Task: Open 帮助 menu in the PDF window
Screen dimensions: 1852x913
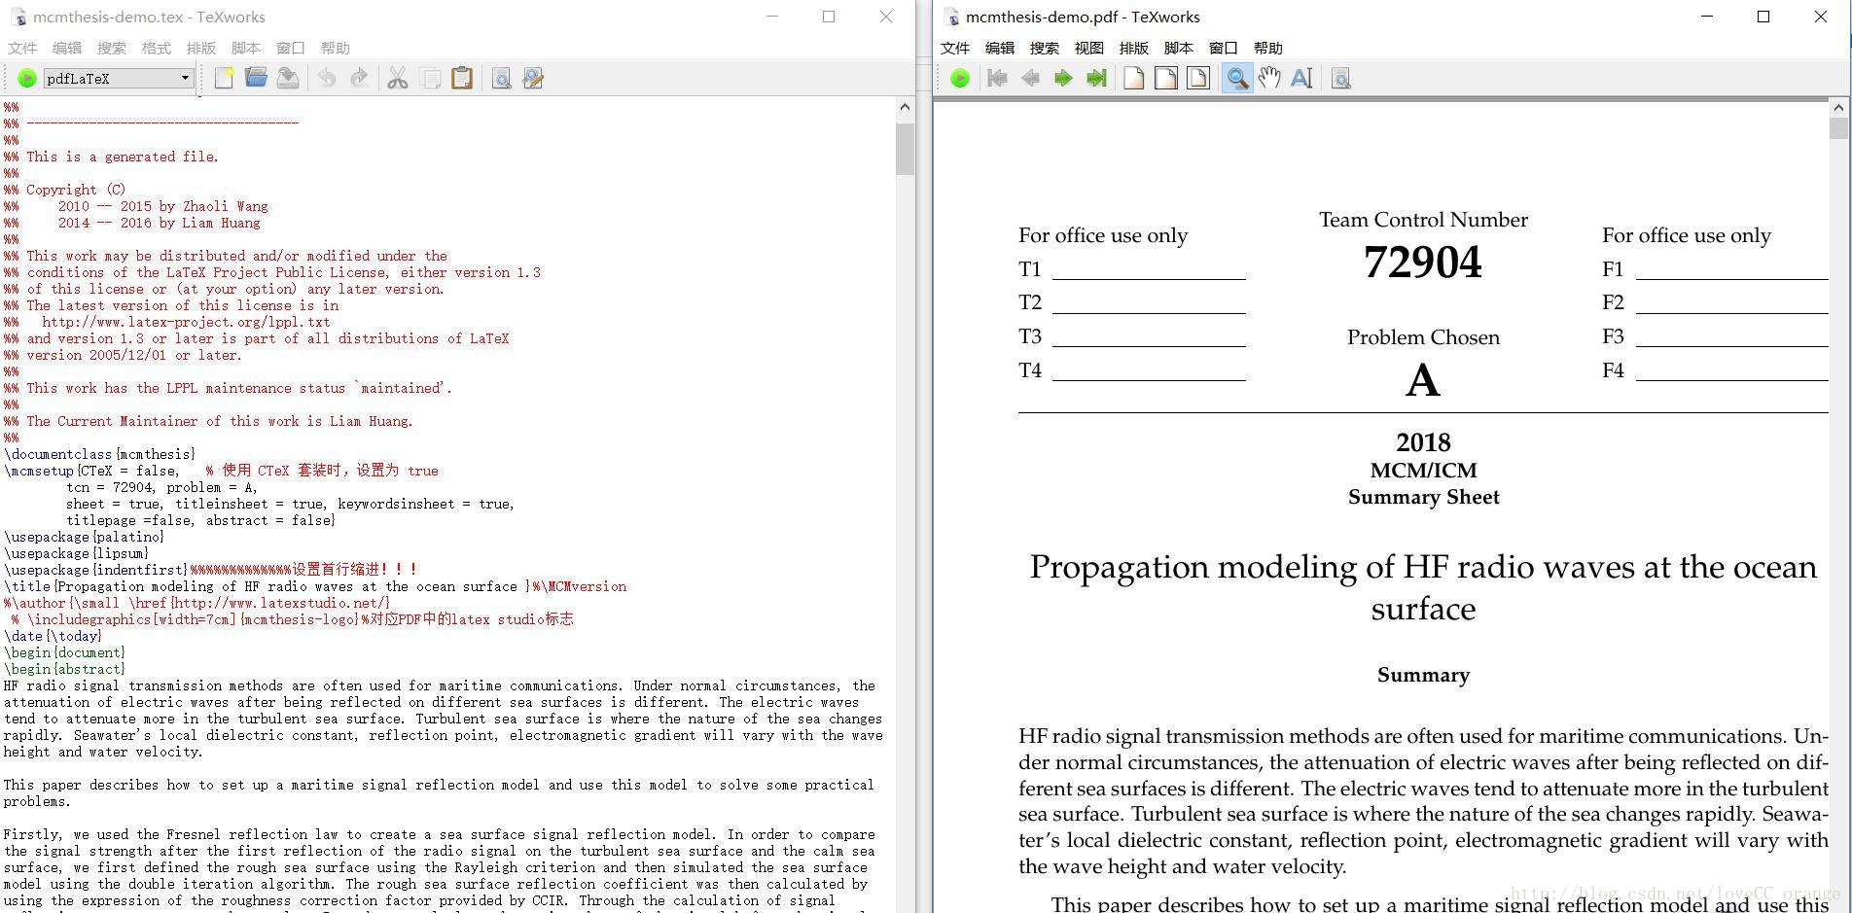Action: tap(1268, 48)
